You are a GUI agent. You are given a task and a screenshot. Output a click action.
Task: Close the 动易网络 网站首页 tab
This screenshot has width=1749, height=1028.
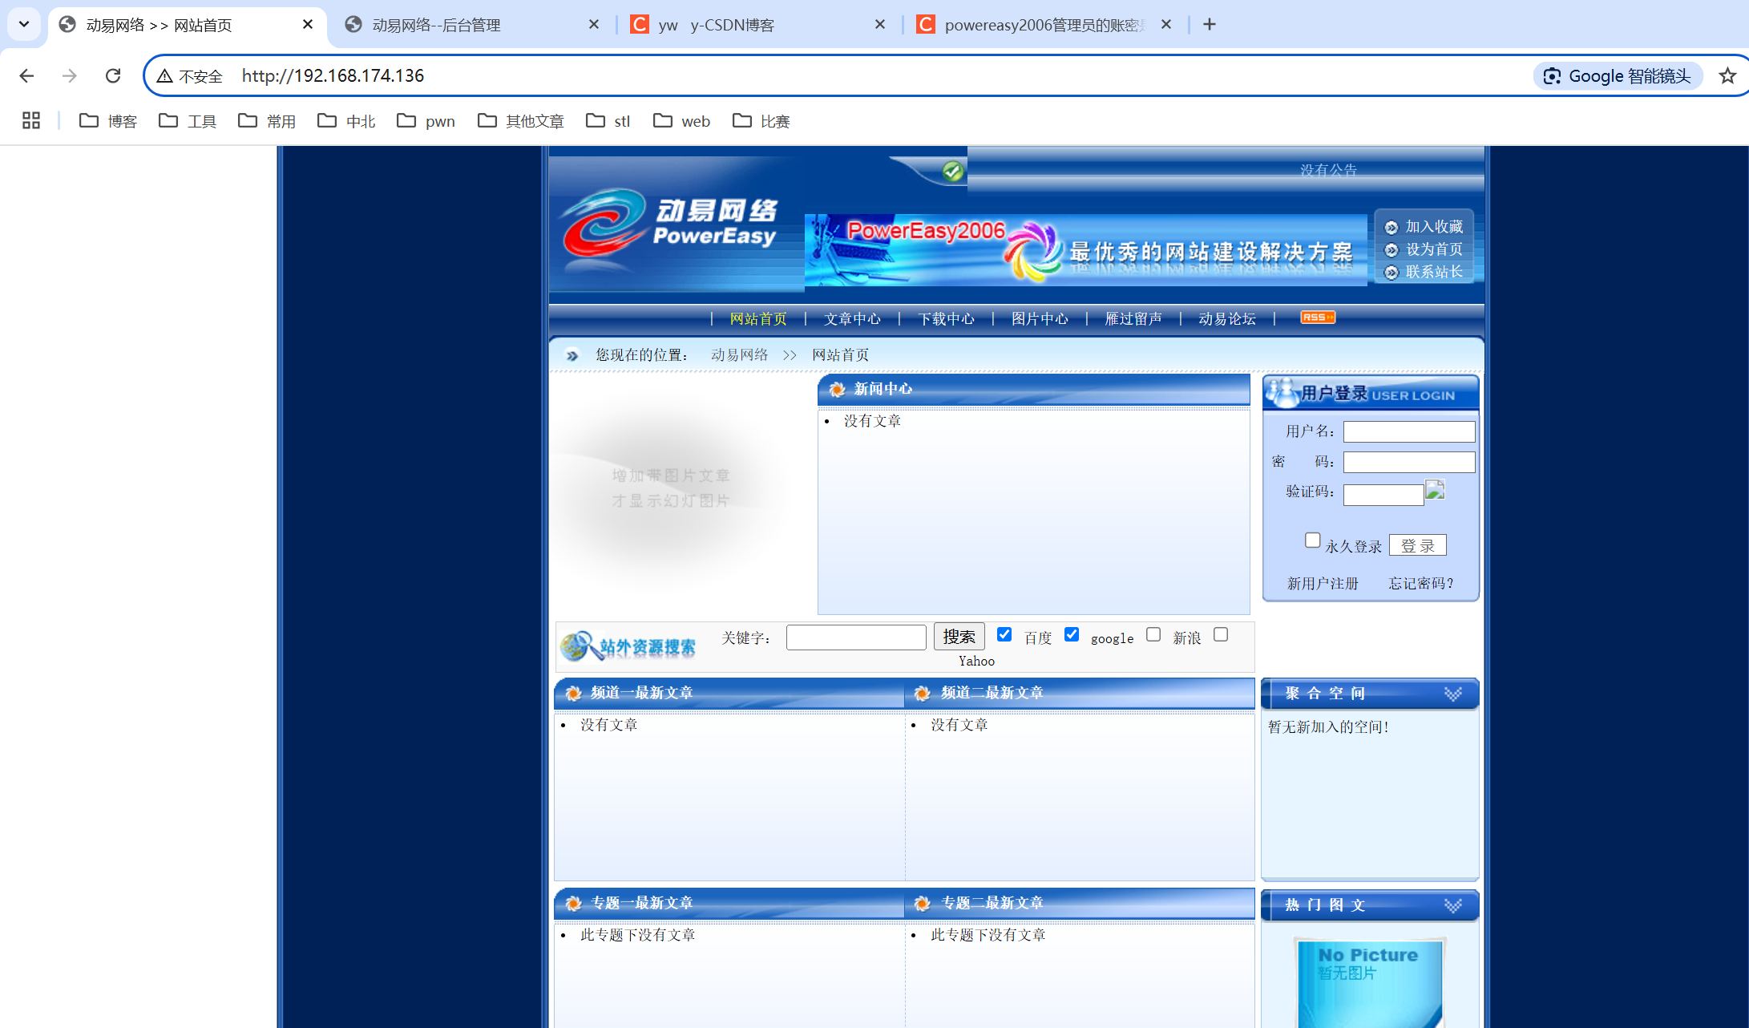coord(308,25)
